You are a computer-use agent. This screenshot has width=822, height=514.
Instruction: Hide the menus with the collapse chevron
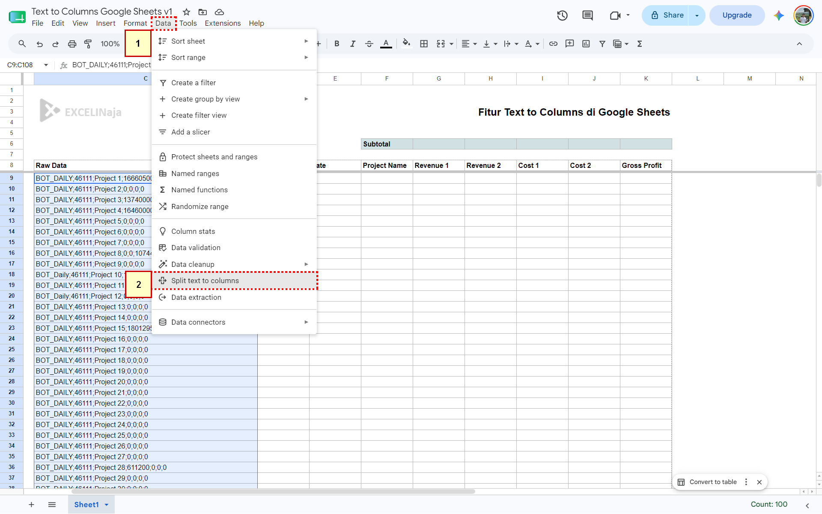coord(799,44)
